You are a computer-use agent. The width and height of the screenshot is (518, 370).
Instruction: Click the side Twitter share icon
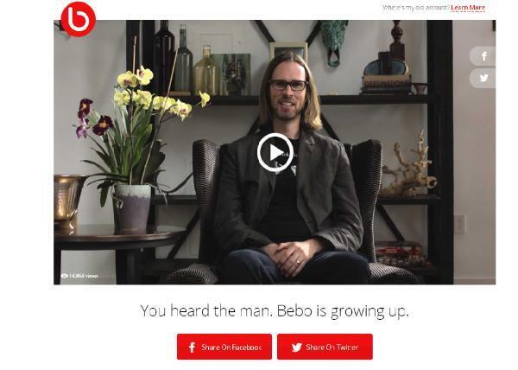(483, 78)
